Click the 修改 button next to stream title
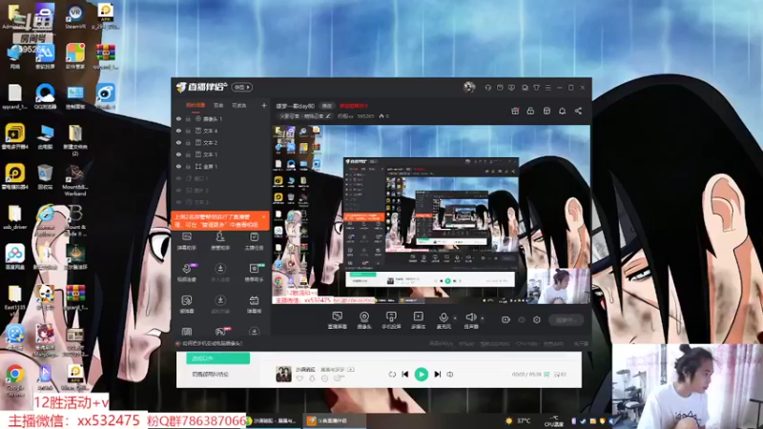Image resolution: width=763 pixels, height=429 pixels. tap(326, 106)
